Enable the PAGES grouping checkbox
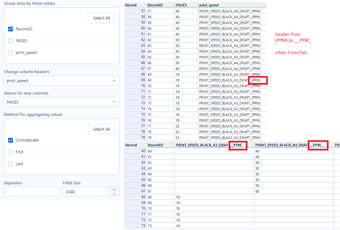 [11, 41]
